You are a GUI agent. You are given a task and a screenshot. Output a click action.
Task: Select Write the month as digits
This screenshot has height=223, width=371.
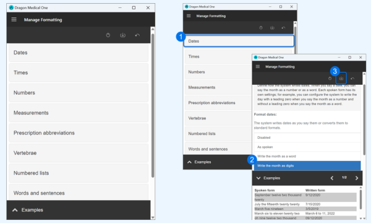pos(307,165)
